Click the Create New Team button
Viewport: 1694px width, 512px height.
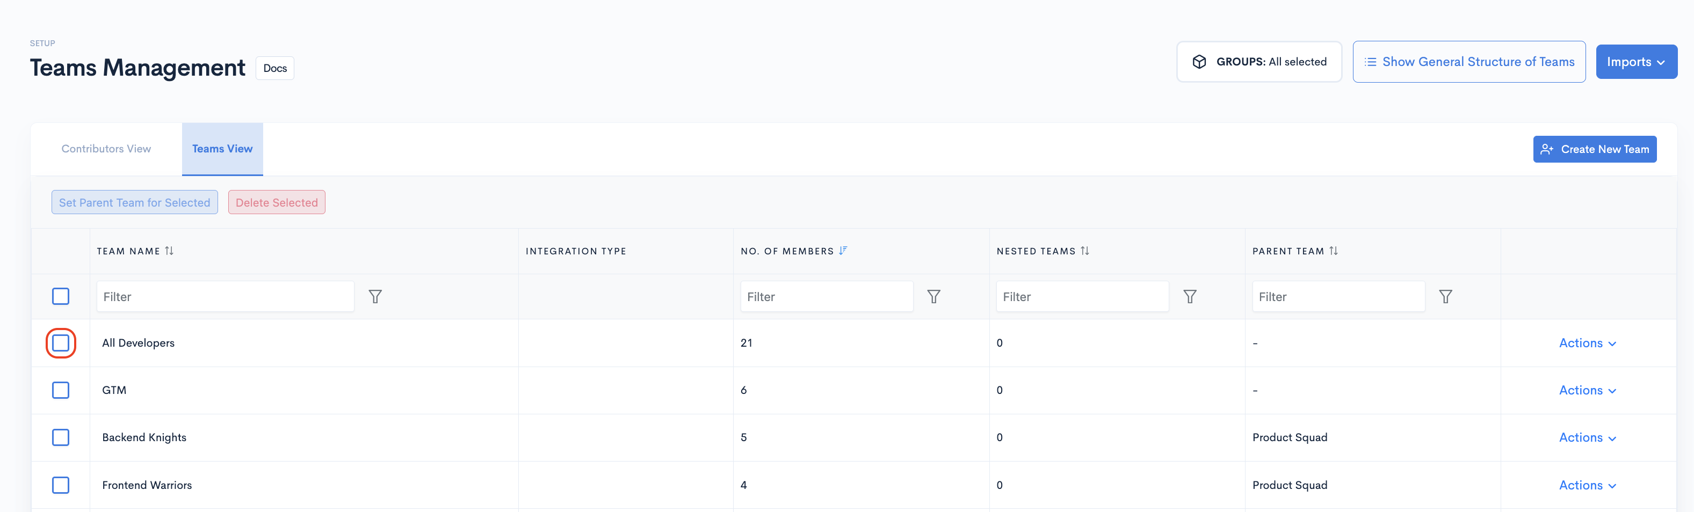point(1595,149)
